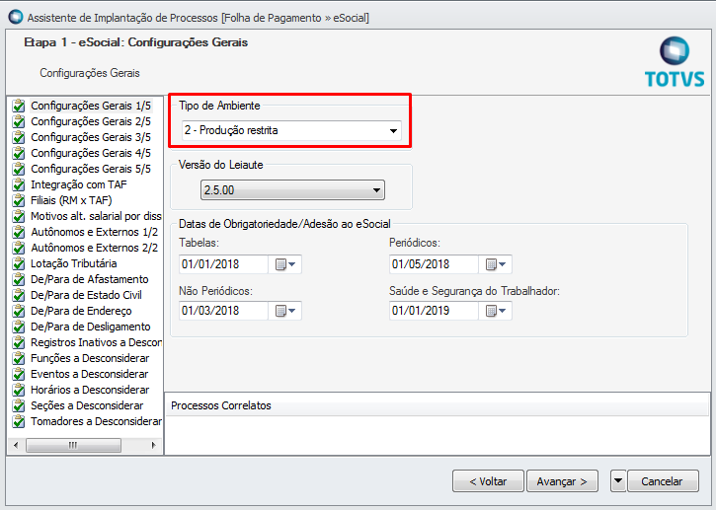Image resolution: width=716 pixels, height=510 pixels.
Task: Click the TOTVS logo
Action: click(675, 62)
